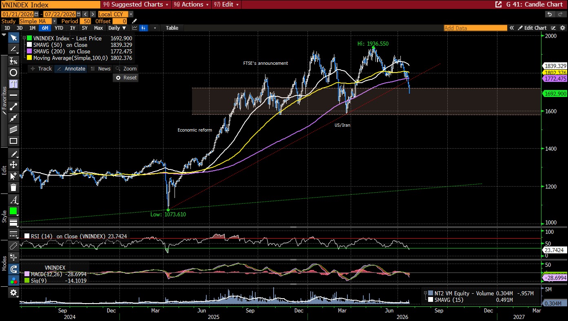Open the Actions menu
Screen dimensions: 568x321
(x=191, y=4)
